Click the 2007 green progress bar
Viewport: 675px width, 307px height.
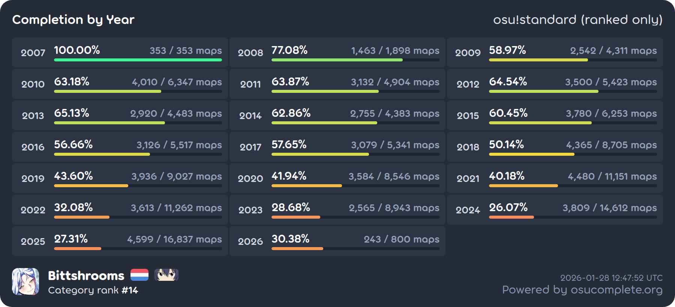tap(138, 60)
